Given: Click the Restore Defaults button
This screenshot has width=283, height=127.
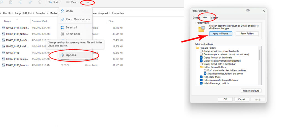Looking at the screenshot, I should click(251, 91).
